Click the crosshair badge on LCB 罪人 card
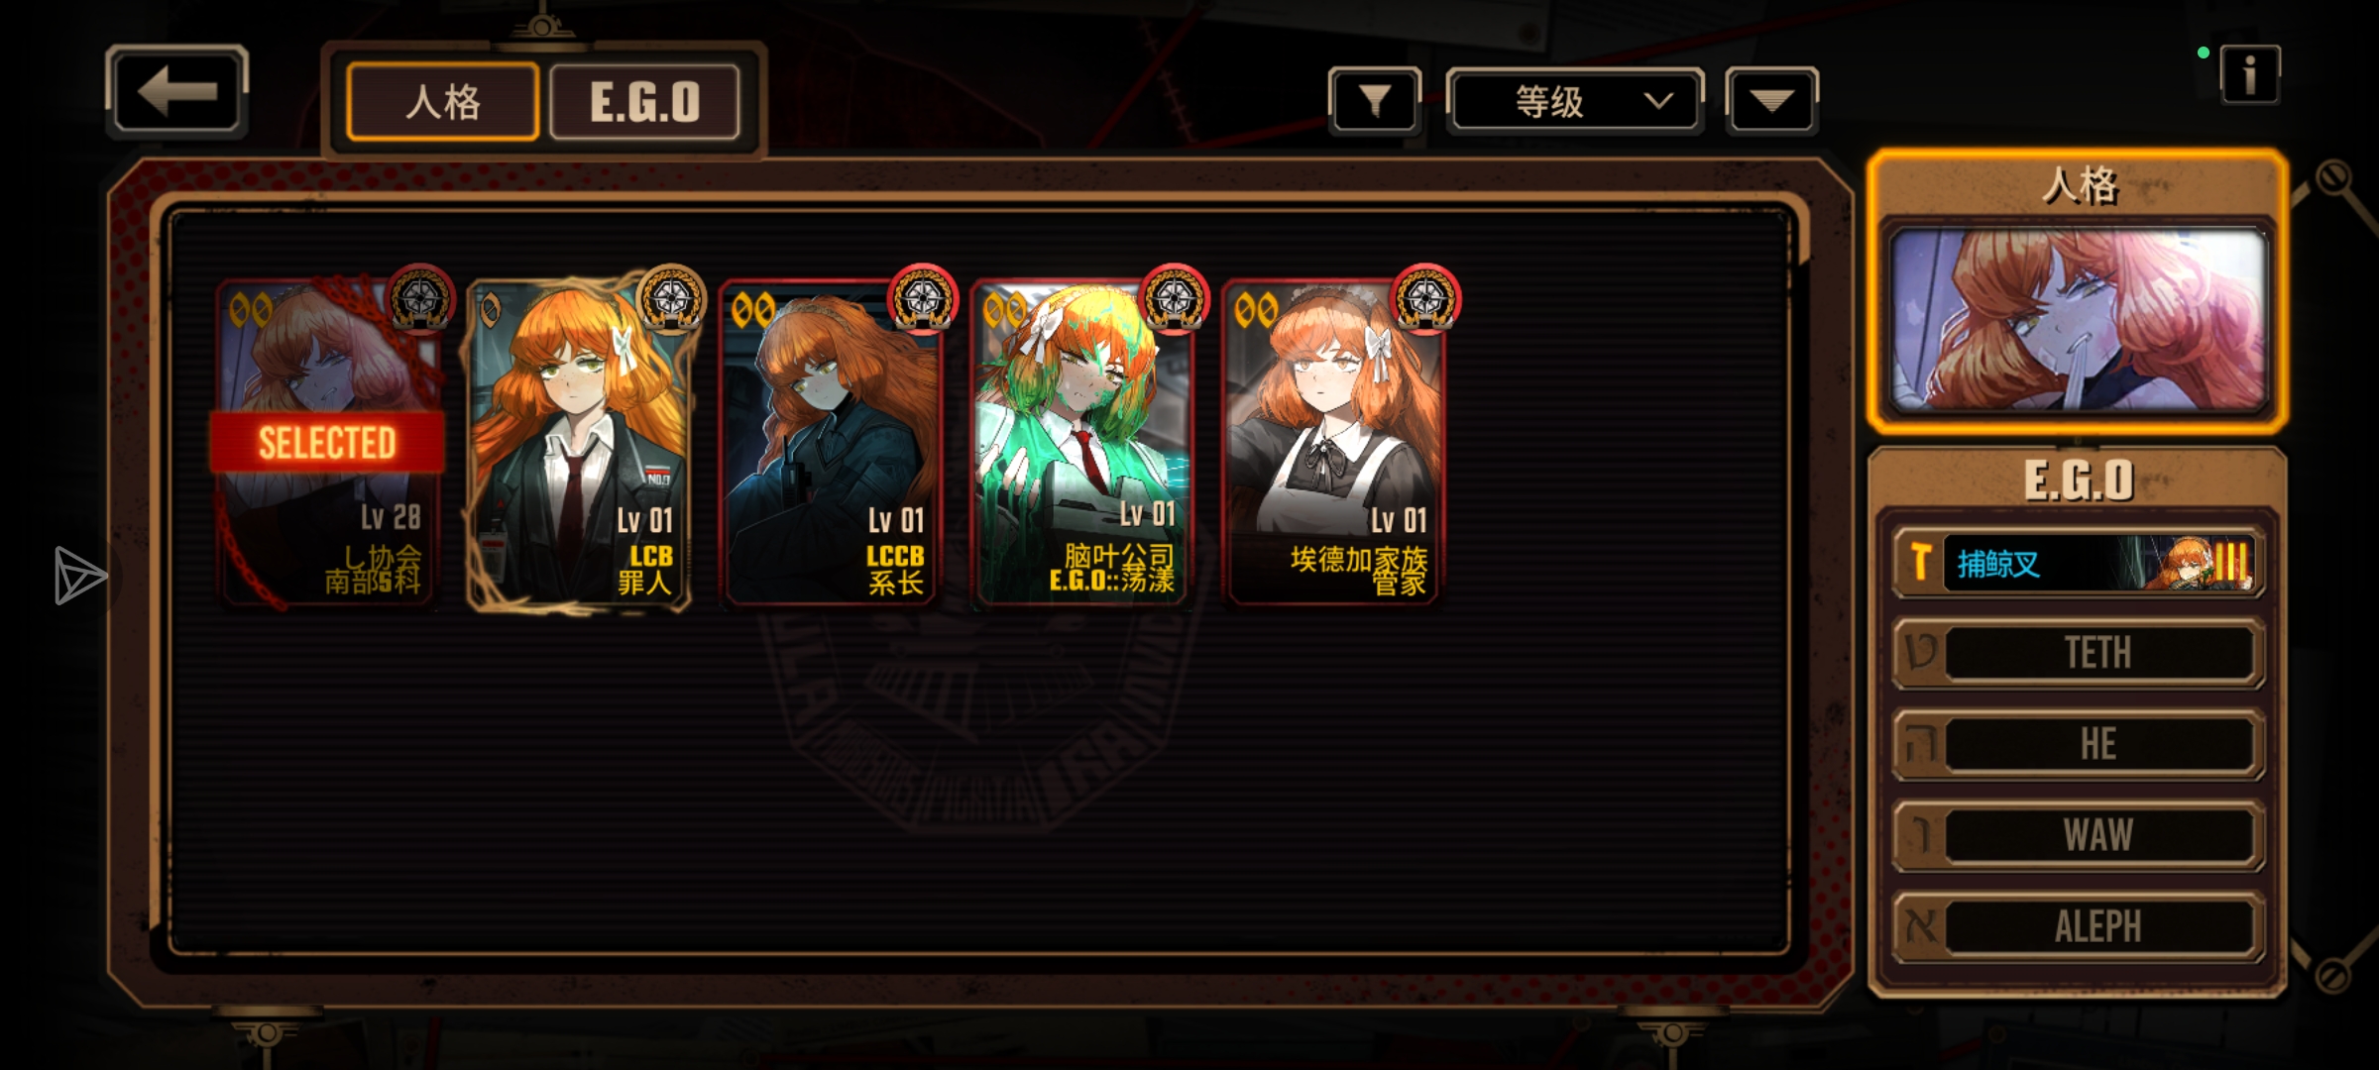The image size is (2379, 1070). click(671, 298)
